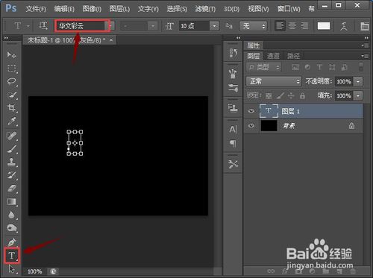Hide 背景 layer visibility eye
The width and height of the screenshot is (373, 278).
click(251, 125)
